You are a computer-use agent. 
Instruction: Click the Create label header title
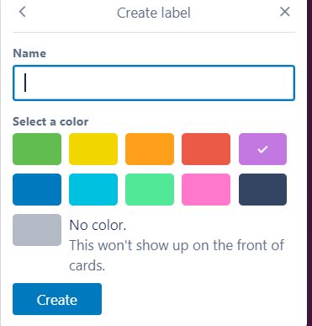154,13
